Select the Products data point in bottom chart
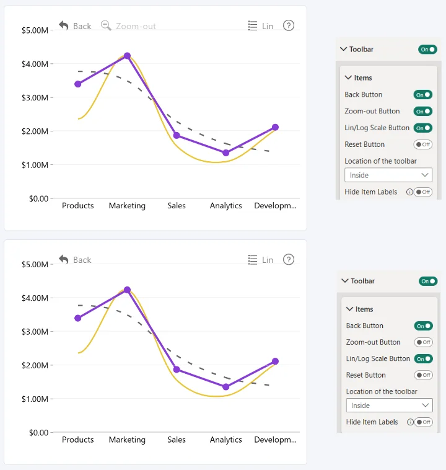This screenshot has height=470, width=446. [x=78, y=318]
